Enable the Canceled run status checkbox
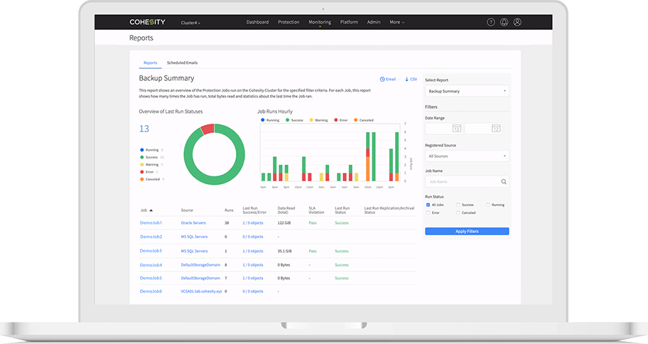The image size is (648, 344). point(458,213)
